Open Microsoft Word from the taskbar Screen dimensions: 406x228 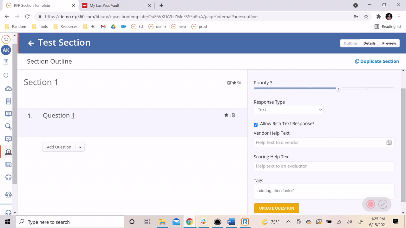coord(231,222)
